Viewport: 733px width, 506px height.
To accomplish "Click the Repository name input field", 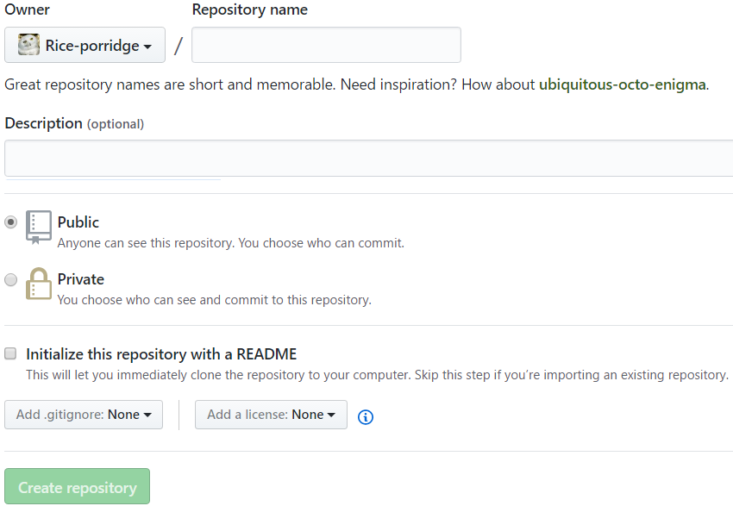I will [x=326, y=45].
